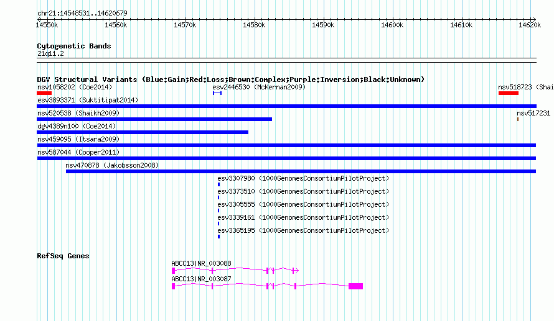This screenshot has height=321, width=554.
Task: Click the 14590k ruler label
Action: click(x=323, y=25)
